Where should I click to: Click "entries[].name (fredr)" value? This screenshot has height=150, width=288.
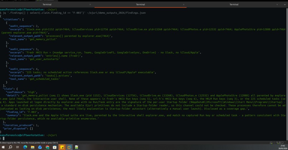tap(64, 56)
